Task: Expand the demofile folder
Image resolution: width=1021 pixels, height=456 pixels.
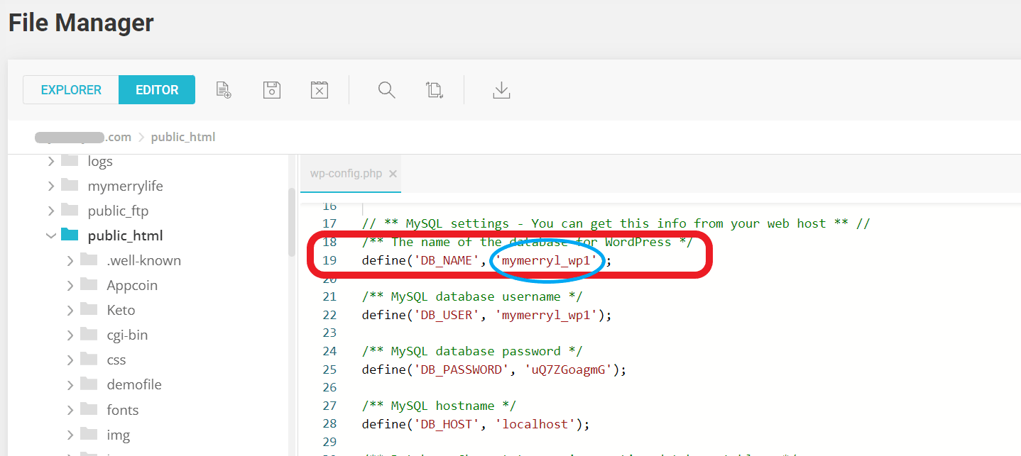Action: coord(70,385)
